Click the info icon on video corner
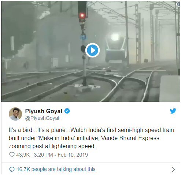Screen dimensions: 181x175 coord(179,4)
